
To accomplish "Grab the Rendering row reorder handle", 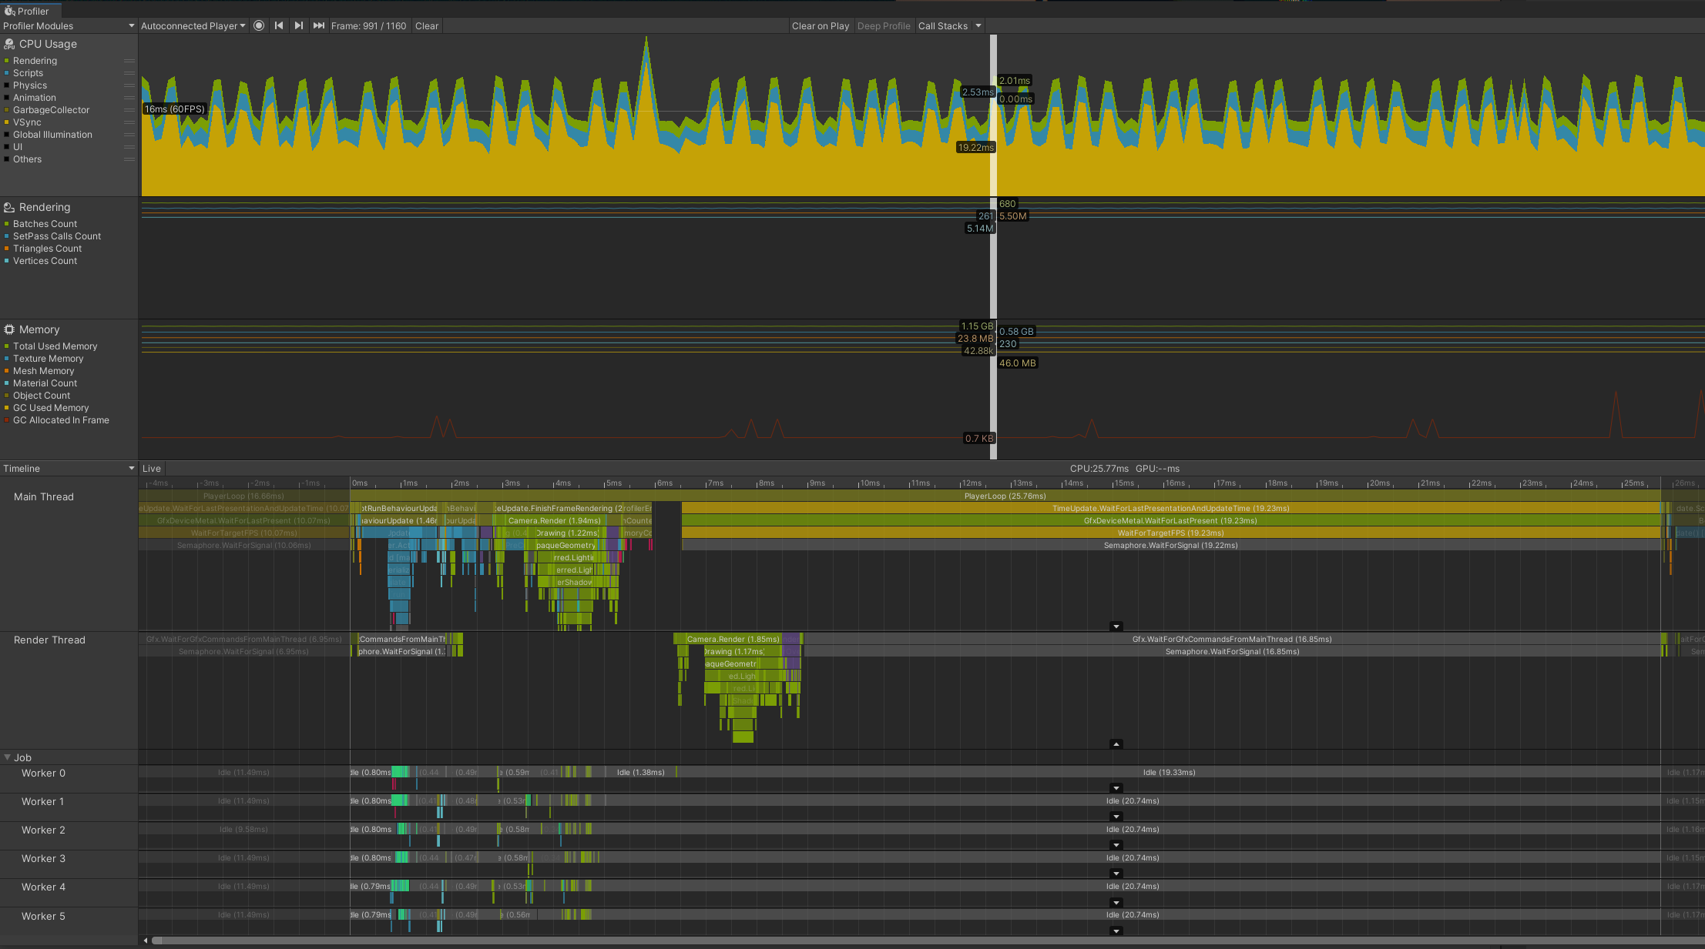I will (129, 61).
